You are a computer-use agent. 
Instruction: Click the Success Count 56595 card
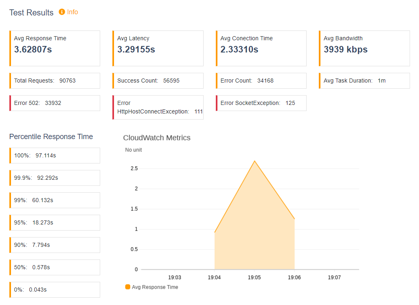158,81
